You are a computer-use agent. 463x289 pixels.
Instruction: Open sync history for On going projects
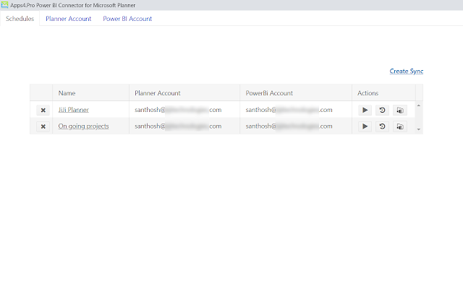[382, 126]
